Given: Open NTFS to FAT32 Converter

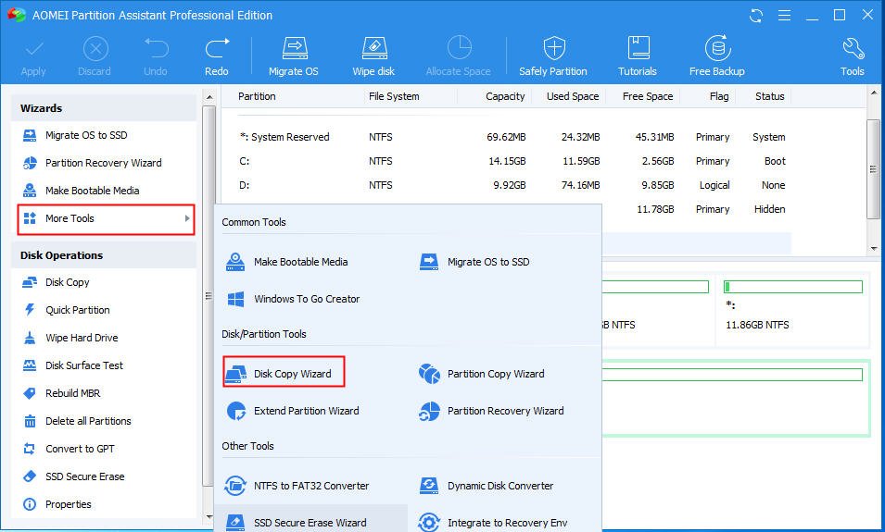Looking at the screenshot, I should click(x=297, y=486).
